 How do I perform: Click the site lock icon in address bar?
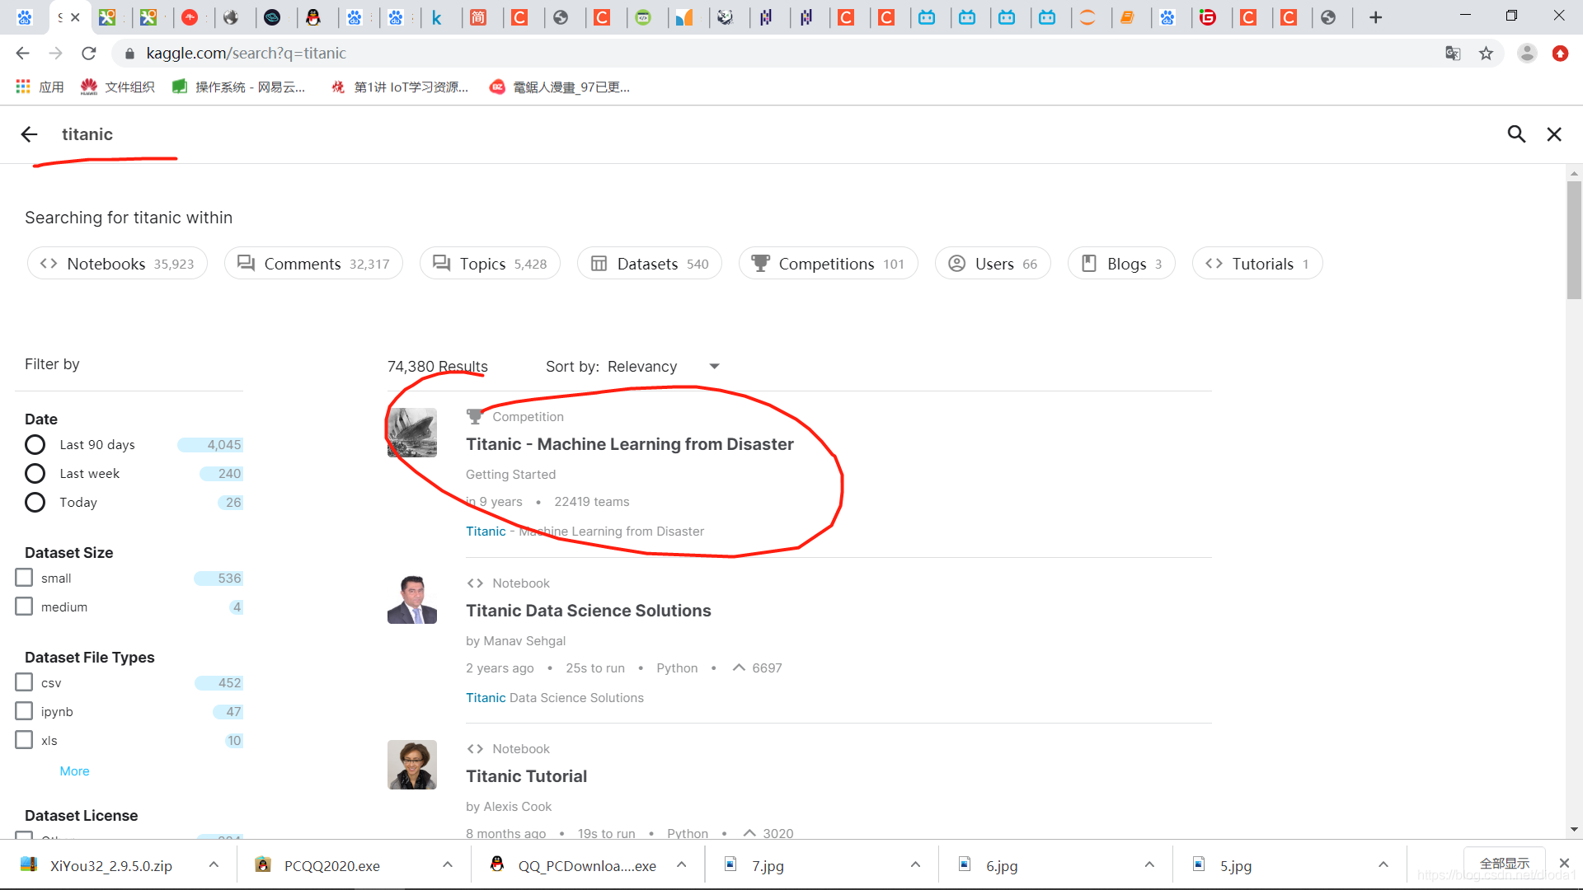click(129, 54)
